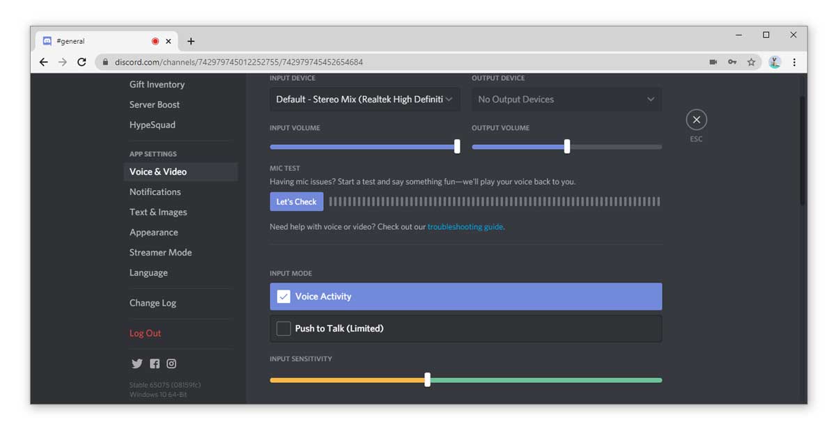Click the browser forward arrow
The image size is (836, 431).
click(x=63, y=62)
